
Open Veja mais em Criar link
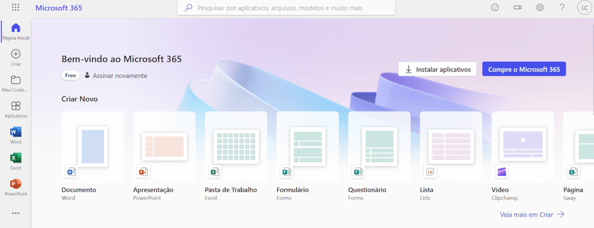(x=526, y=215)
